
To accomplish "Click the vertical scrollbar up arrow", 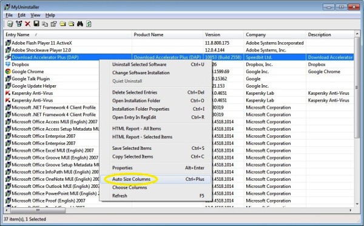I will [357, 34].
